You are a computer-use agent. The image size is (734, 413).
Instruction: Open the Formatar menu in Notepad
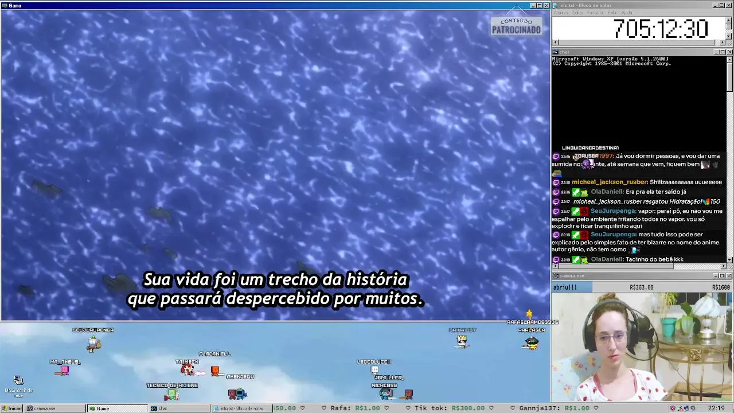point(595,13)
